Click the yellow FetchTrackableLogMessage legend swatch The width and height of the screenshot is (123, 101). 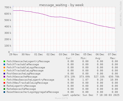[4, 71]
